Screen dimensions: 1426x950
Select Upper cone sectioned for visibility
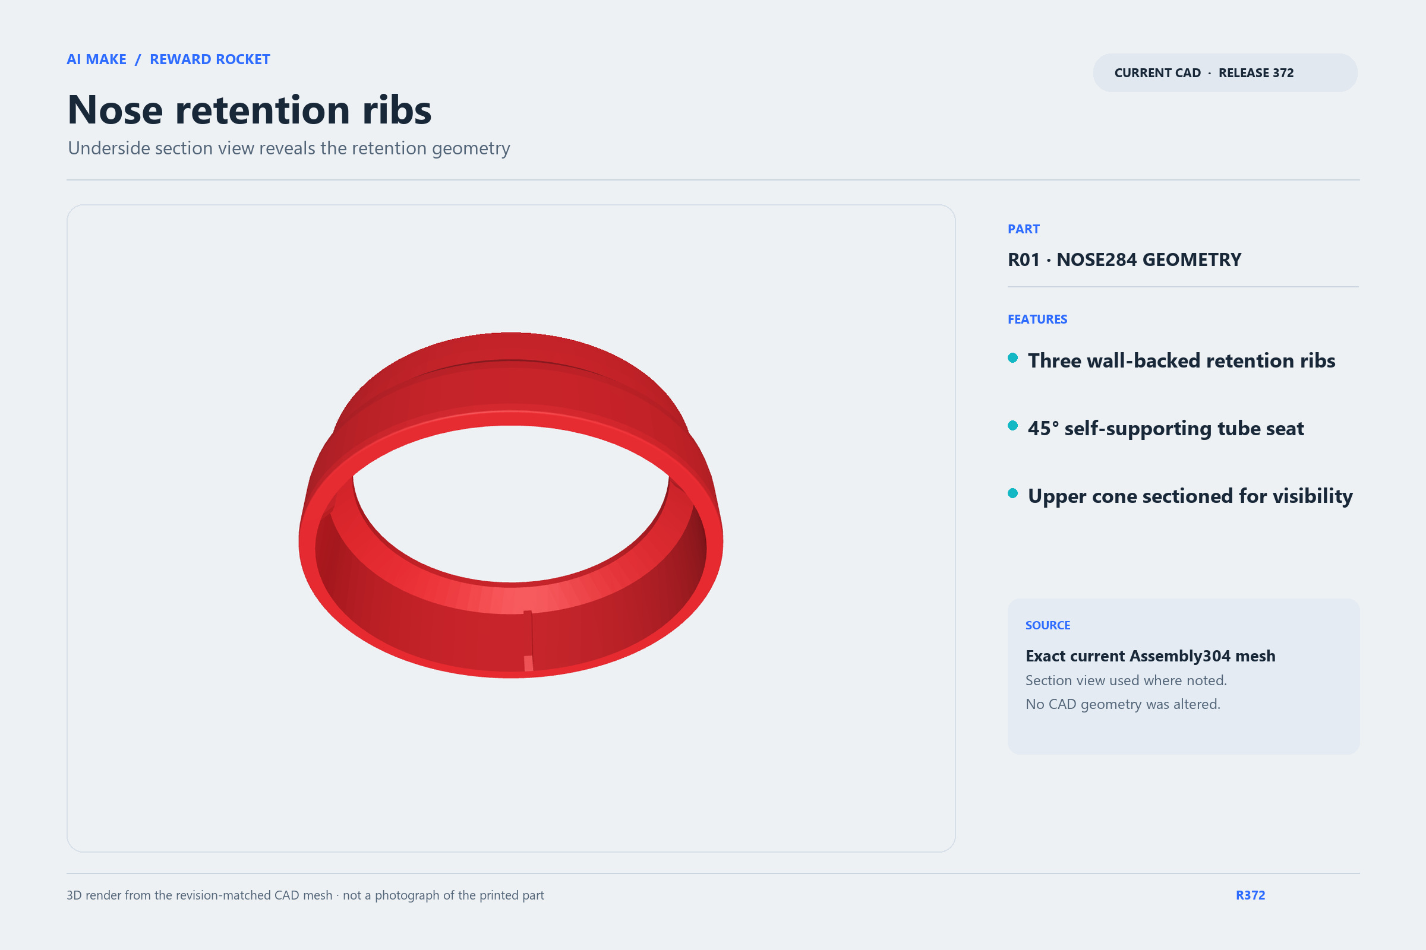coord(1190,496)
